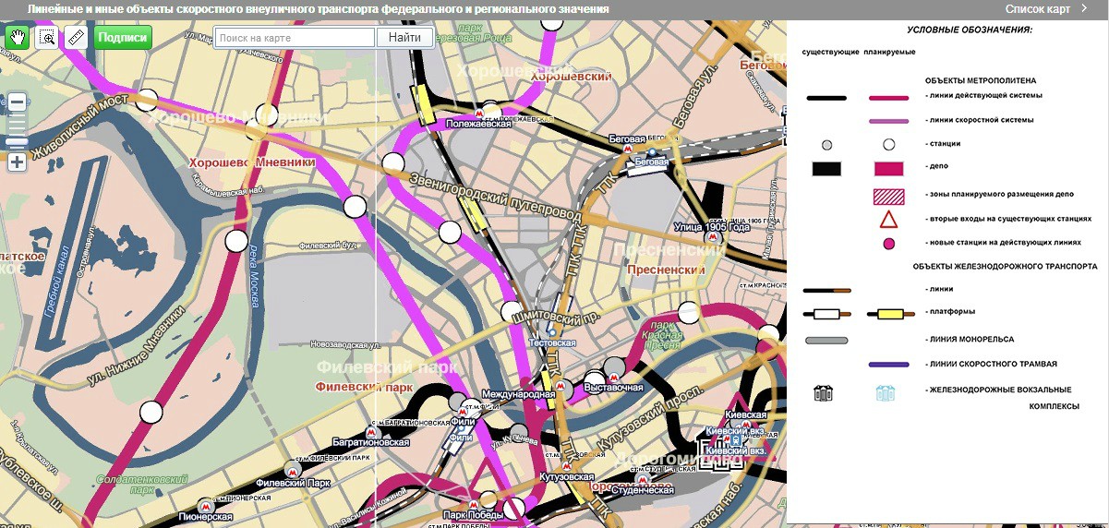Viewport: 1109px width, 528px height.
Task: Activate the zoom-to-area magnifier tool
Action: coord(46,38)
